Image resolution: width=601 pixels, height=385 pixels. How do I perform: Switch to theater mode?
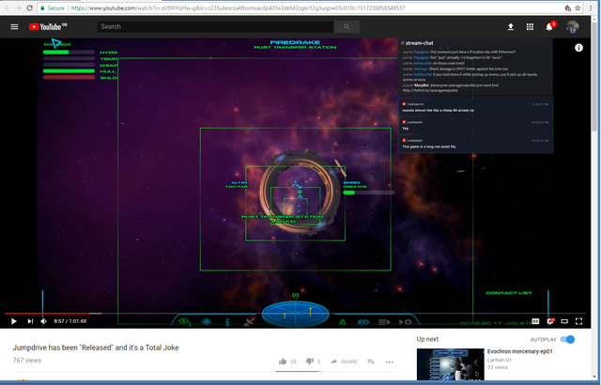(564, 321)
